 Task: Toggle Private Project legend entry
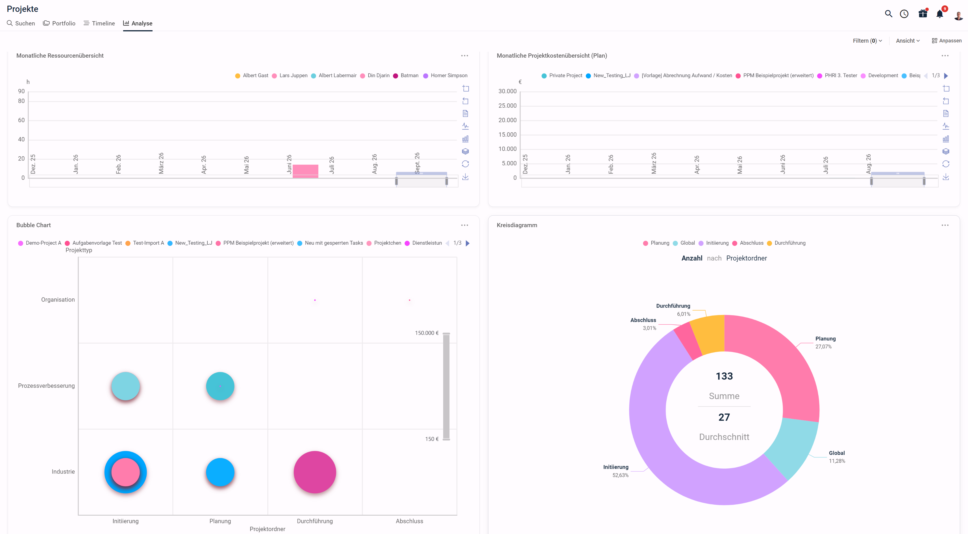pyautogui.click(x=562, y=75)
